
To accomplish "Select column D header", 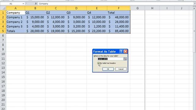I will (x=76, y=8).
